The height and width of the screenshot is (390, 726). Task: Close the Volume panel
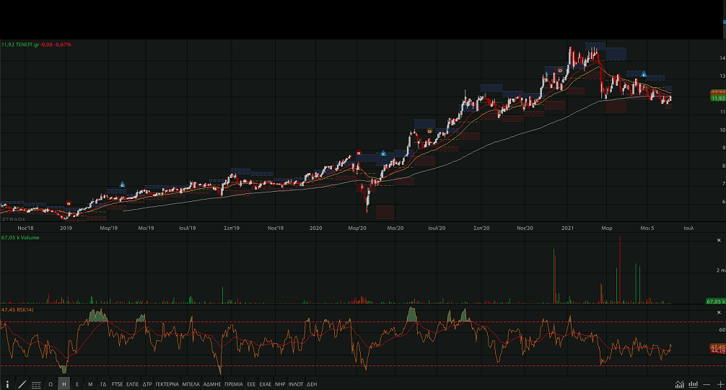[x=718, y=240]
